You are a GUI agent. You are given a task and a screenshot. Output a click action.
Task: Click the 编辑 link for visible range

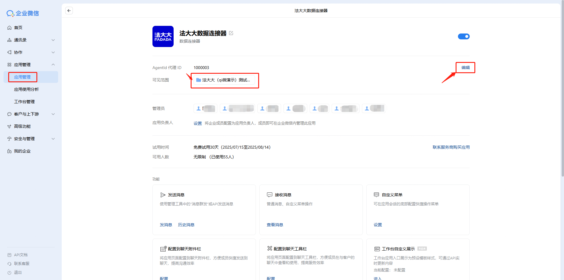(x=465, y=68)
